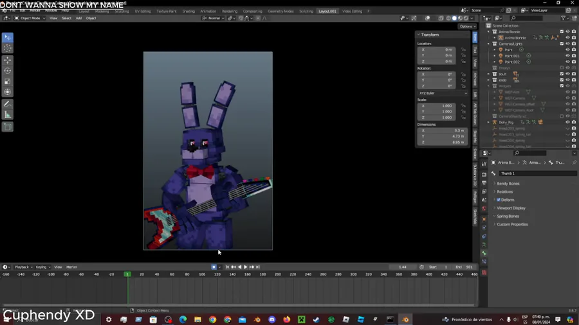
Task: Open XYZ Euler rotation mode dropdown
Action: tap(443, 93)
